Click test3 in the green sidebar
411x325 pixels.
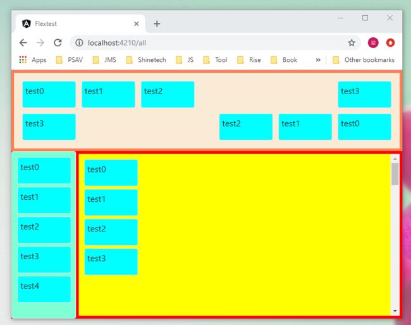pos(44,259)
